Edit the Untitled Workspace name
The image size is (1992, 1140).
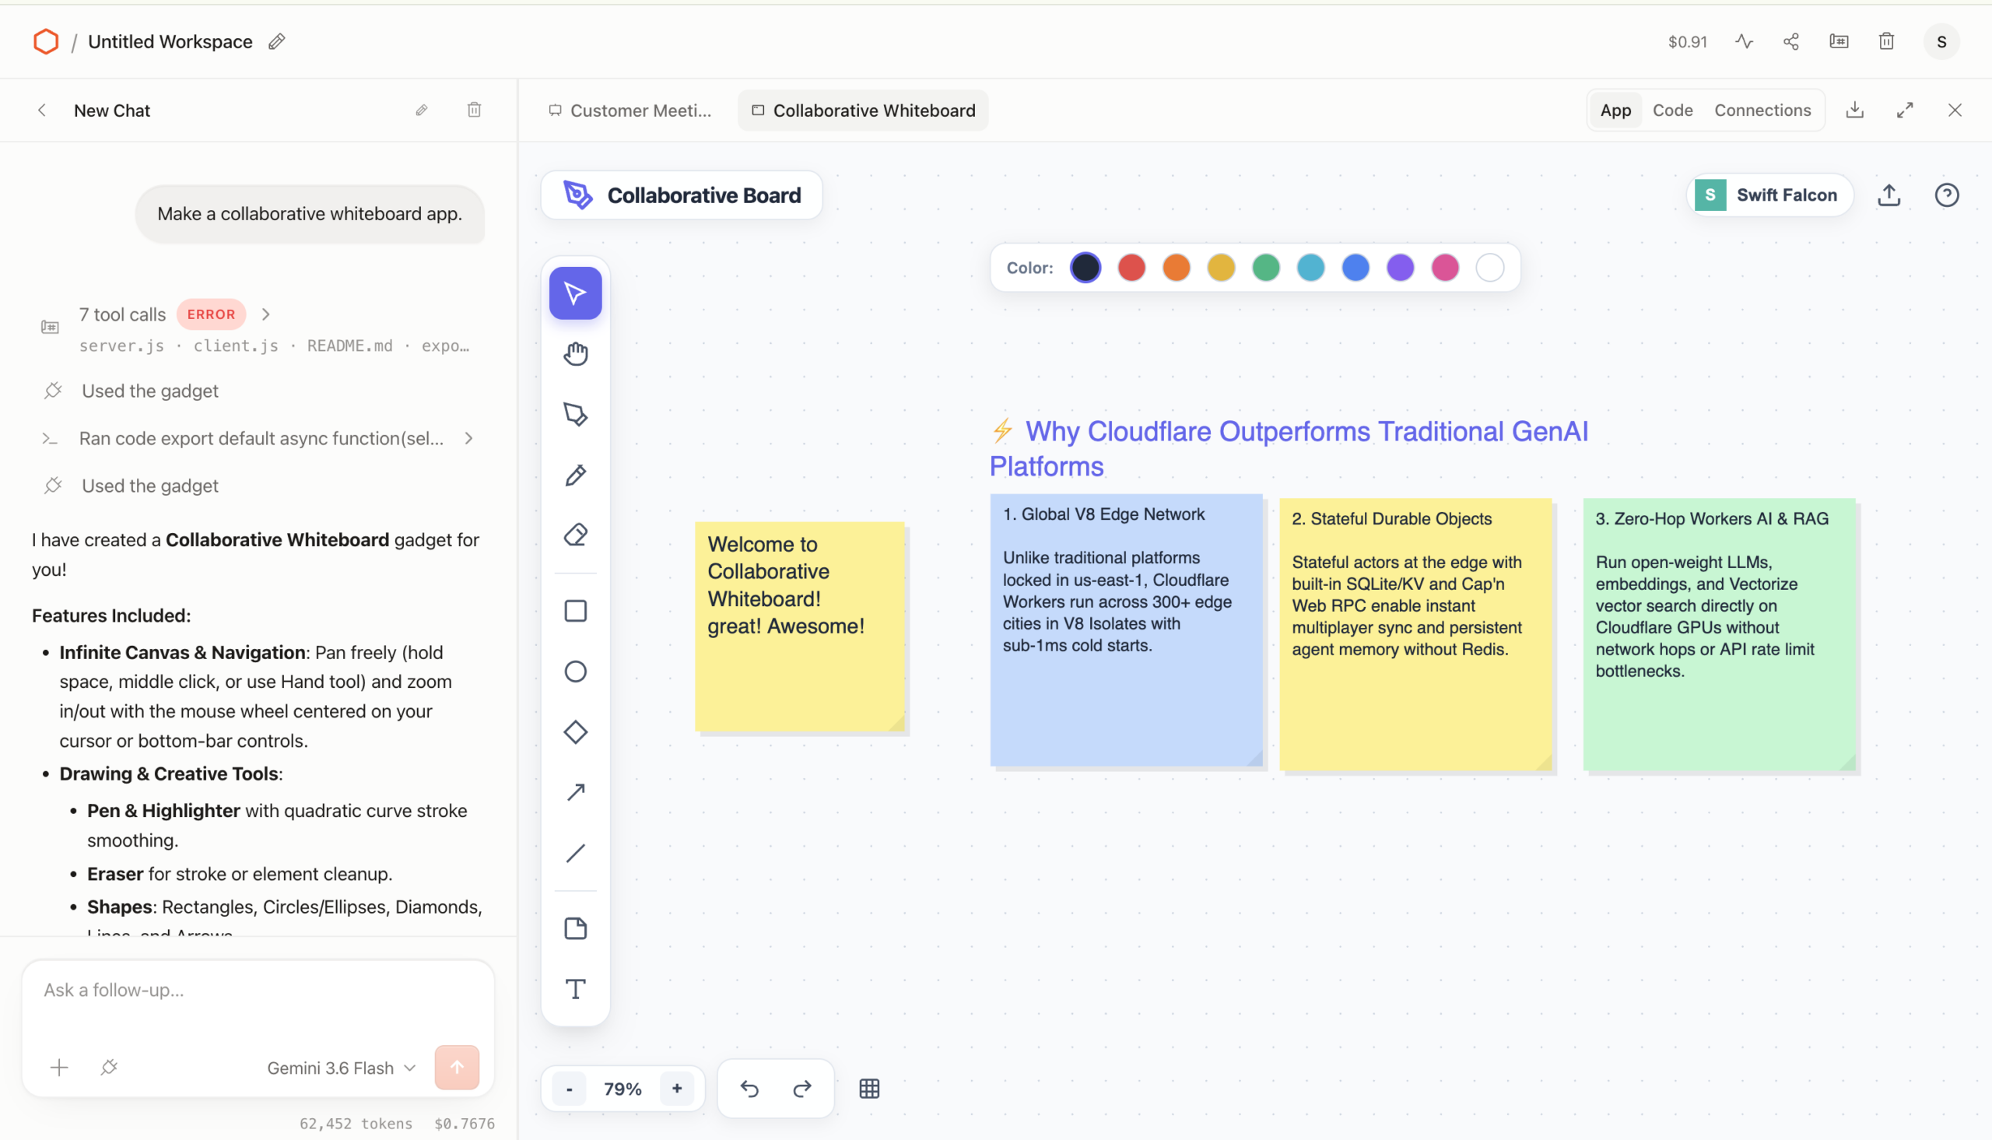[x=276, y=41]
